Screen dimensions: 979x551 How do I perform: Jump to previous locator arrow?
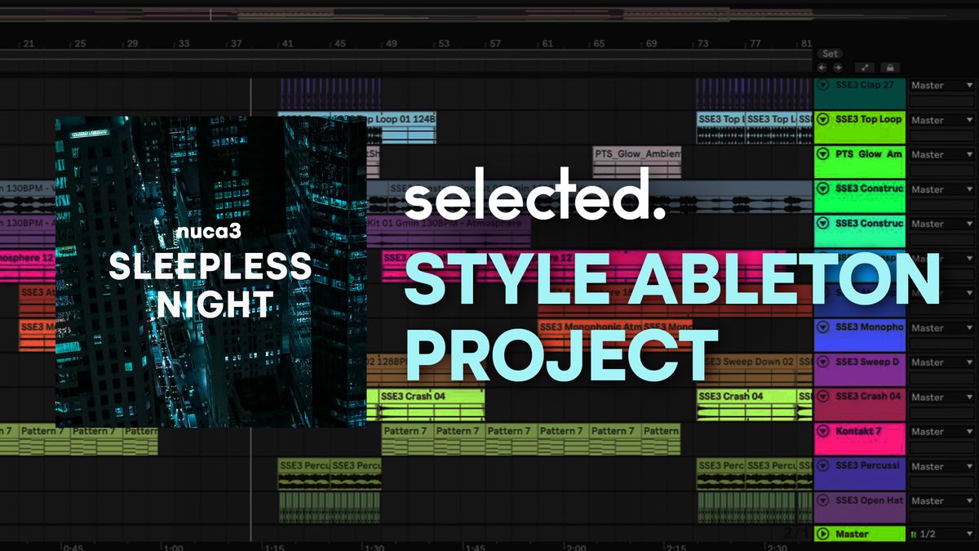click(x=824, y=67)
